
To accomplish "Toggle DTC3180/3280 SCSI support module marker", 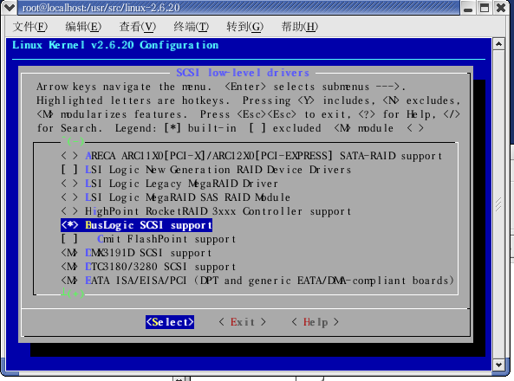I will pos(69,267).
